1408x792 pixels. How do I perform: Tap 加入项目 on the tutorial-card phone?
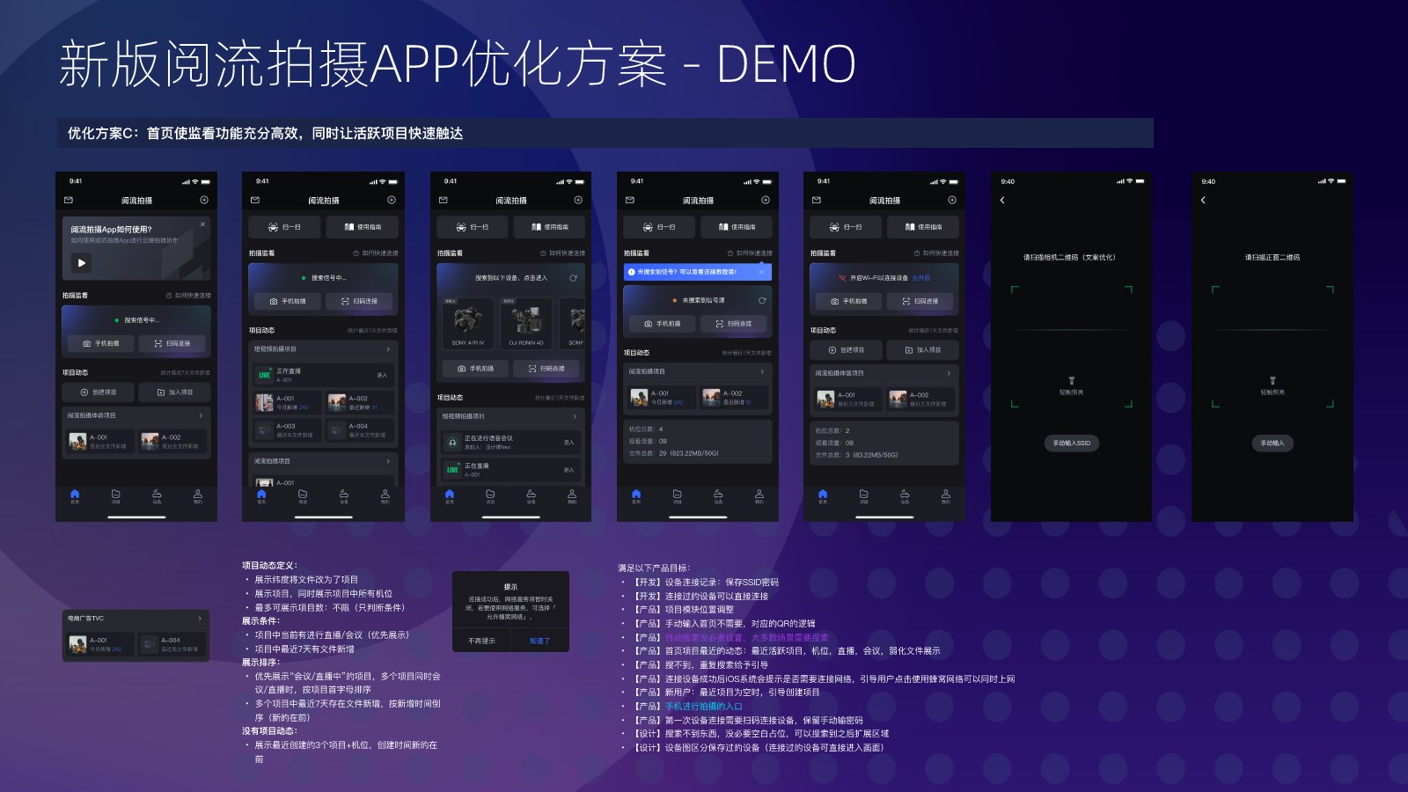[x=174, y=392]
